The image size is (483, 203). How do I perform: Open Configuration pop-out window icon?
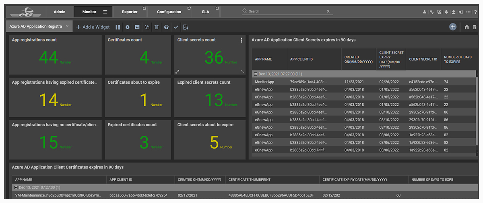pos(189,8)
